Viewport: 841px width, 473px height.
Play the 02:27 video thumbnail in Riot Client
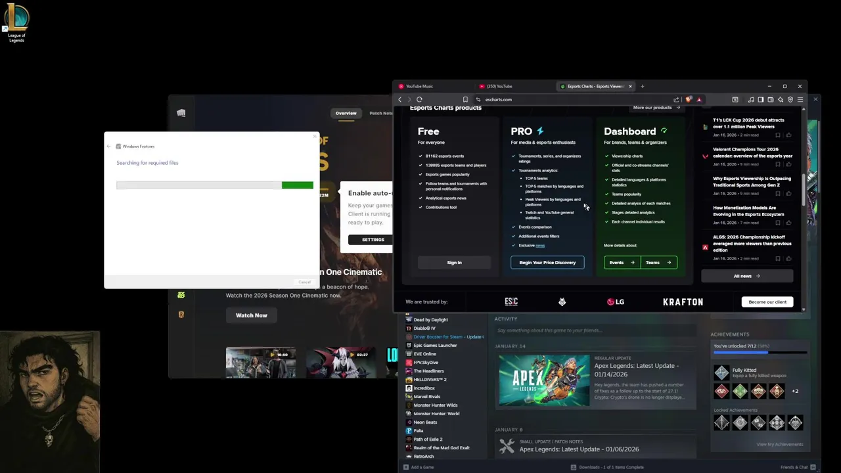pyautogui.click(x=341, y=363)
